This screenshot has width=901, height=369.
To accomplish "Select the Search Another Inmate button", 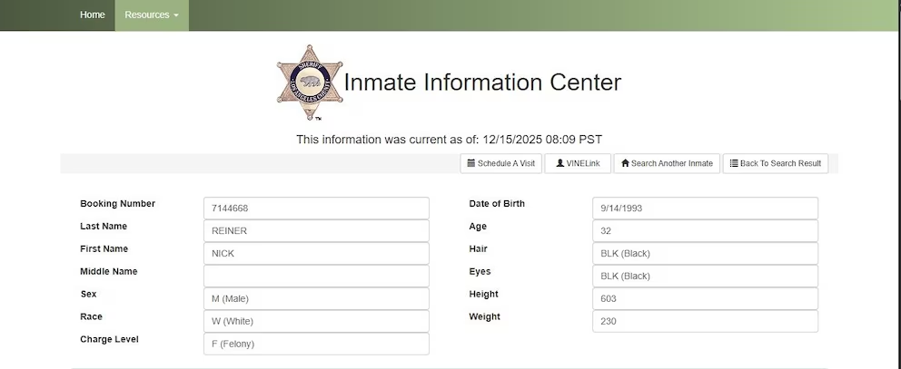I will (667, 163).
